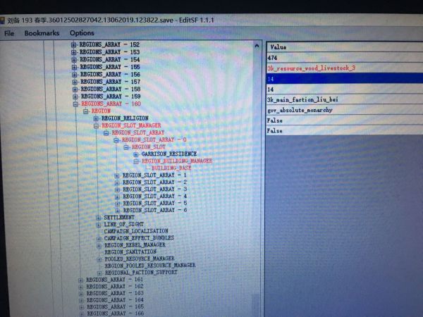Screen dimensions: 423x317
Task: Expand the SETTLEMENT node
Action: click(99, 218)
